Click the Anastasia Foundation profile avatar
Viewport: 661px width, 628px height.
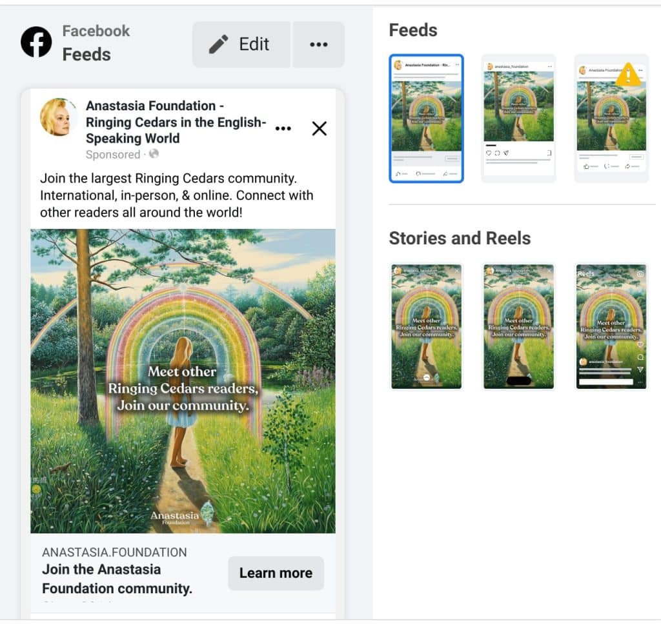coord(59,117)
